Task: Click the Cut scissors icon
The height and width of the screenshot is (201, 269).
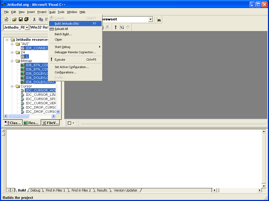Action: tap(34, 19)
